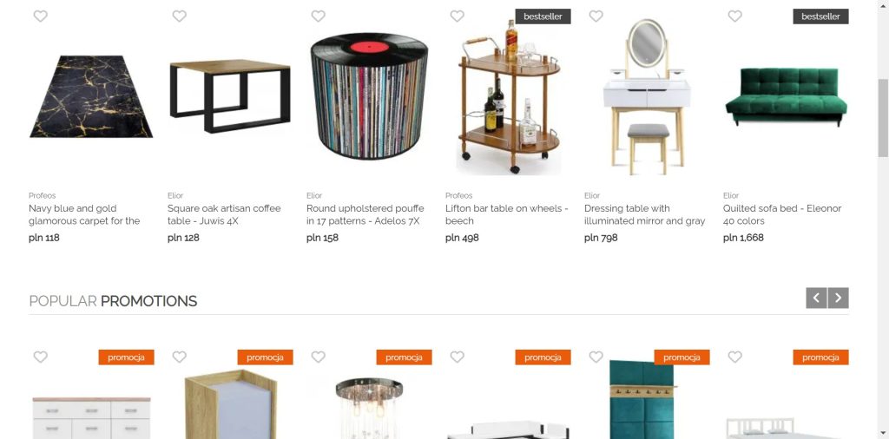The image size is (889, 439).
Task: Heart the green Eleonor sofa bed
Action: tap(734, 16)
